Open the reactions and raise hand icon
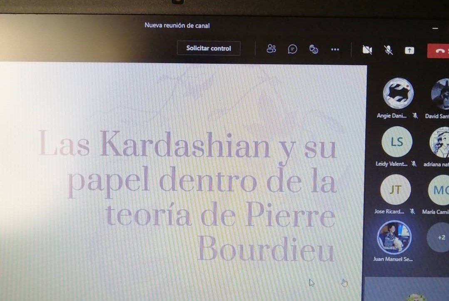 314,49
